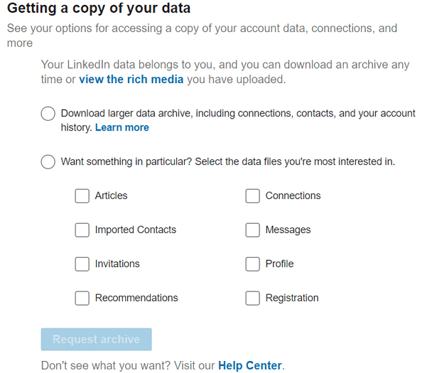The width and height of the screenshot is (432, 373).
Task: Open the view the rich media link
Action: click(131, 80)
